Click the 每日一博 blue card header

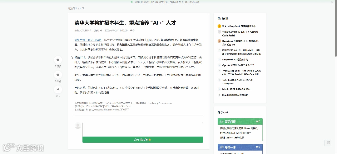(x=240, y=147)
